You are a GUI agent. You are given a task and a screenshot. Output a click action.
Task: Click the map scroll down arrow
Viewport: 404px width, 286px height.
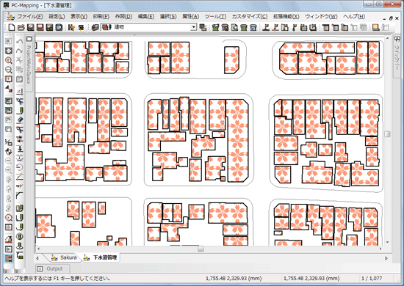[x=387, y=242]
